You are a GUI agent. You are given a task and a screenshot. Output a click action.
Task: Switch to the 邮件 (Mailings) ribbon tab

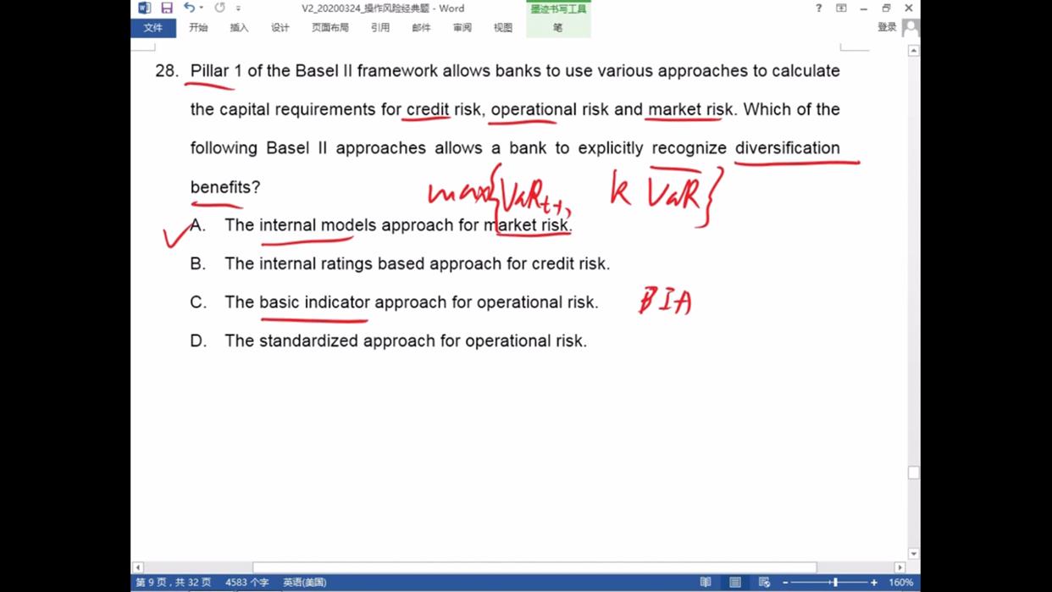(421, 28)
